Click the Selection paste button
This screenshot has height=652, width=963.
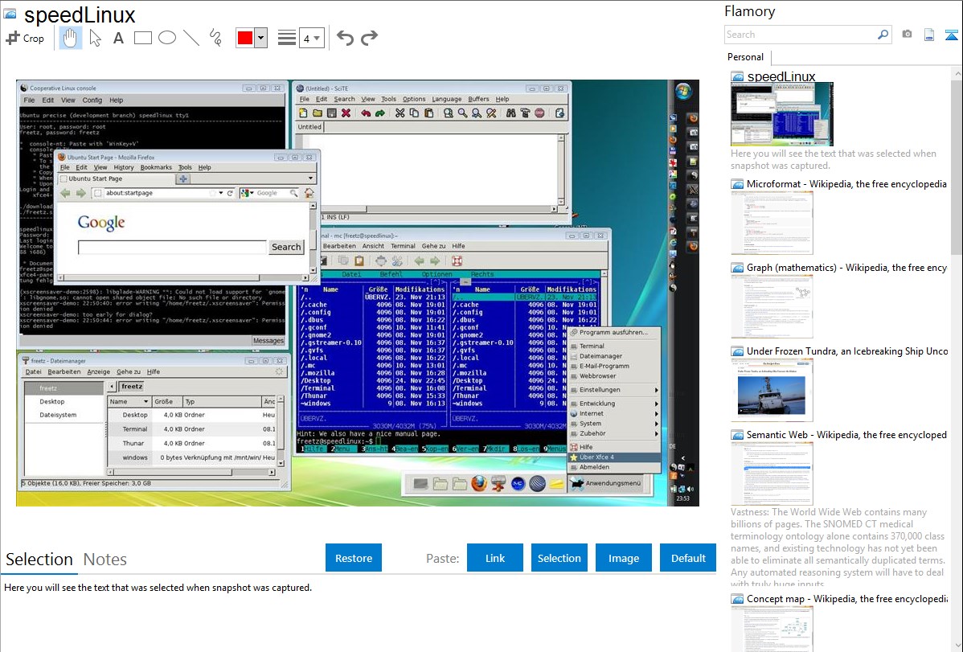(x=559, y=558)
